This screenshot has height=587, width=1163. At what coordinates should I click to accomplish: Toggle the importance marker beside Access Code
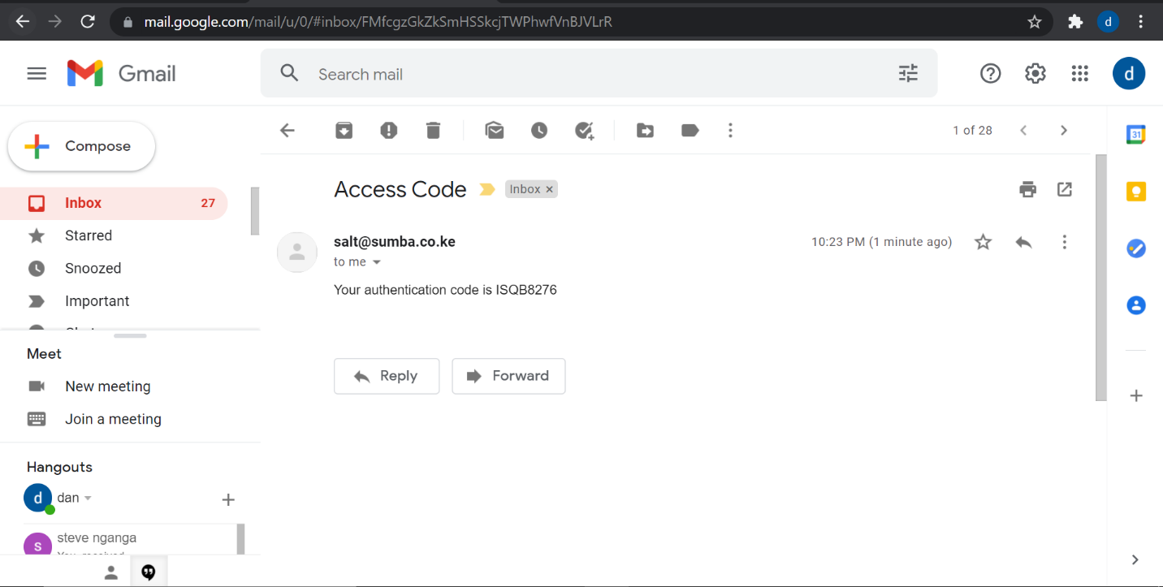pyautogui.click(x=486, y=189)
